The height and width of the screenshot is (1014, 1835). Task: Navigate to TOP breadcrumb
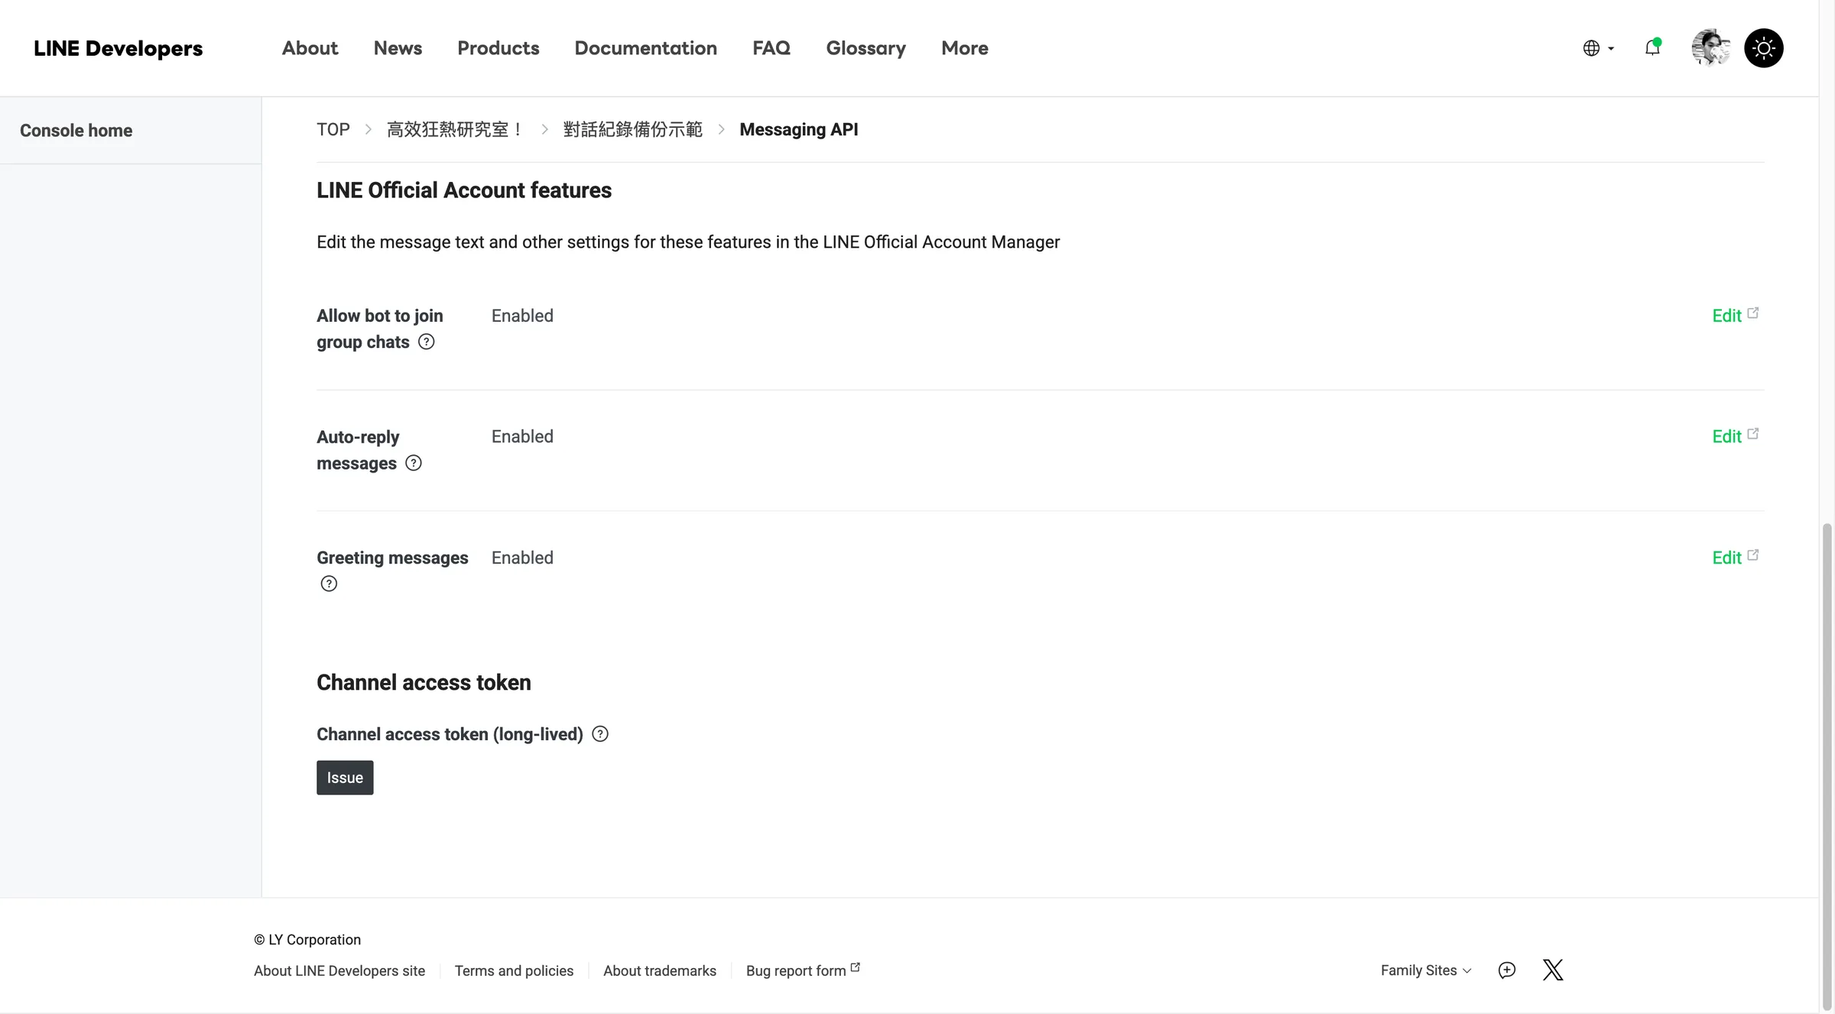tap(333, 129)
